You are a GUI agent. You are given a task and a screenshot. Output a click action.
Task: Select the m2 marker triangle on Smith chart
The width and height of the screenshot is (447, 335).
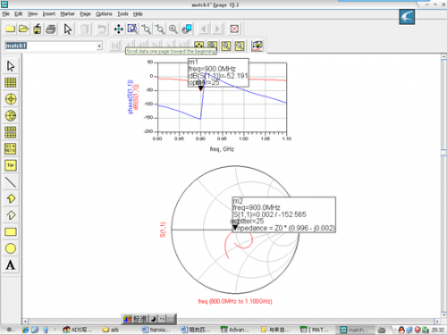(x=235, y=228)
